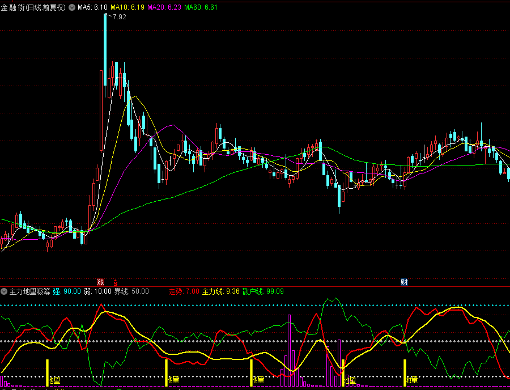Select the MA10: 6.19 indicator label
The height and width of the screenshot is (390, 510).
click(127, 7)
